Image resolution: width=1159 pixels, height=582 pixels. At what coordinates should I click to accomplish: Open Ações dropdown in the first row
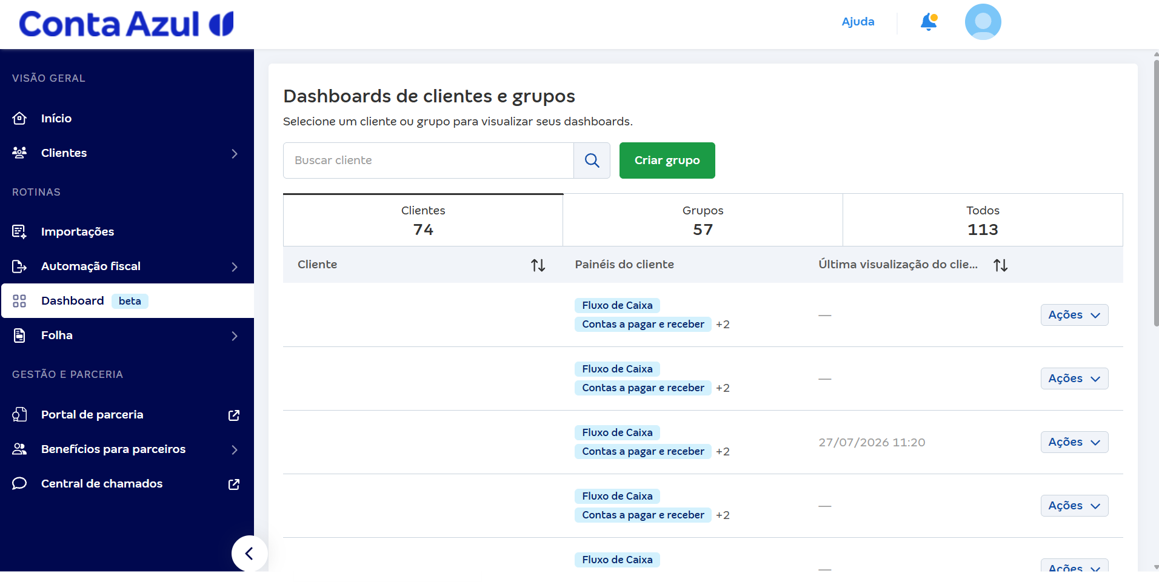click(1074, 315)
